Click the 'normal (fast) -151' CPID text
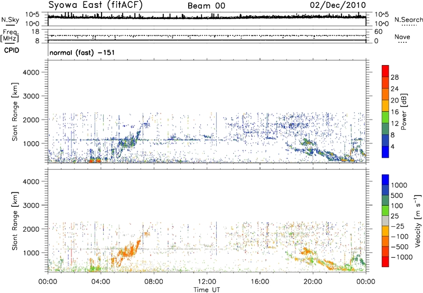This screenshot has width=423, height=293. point(82,52)
